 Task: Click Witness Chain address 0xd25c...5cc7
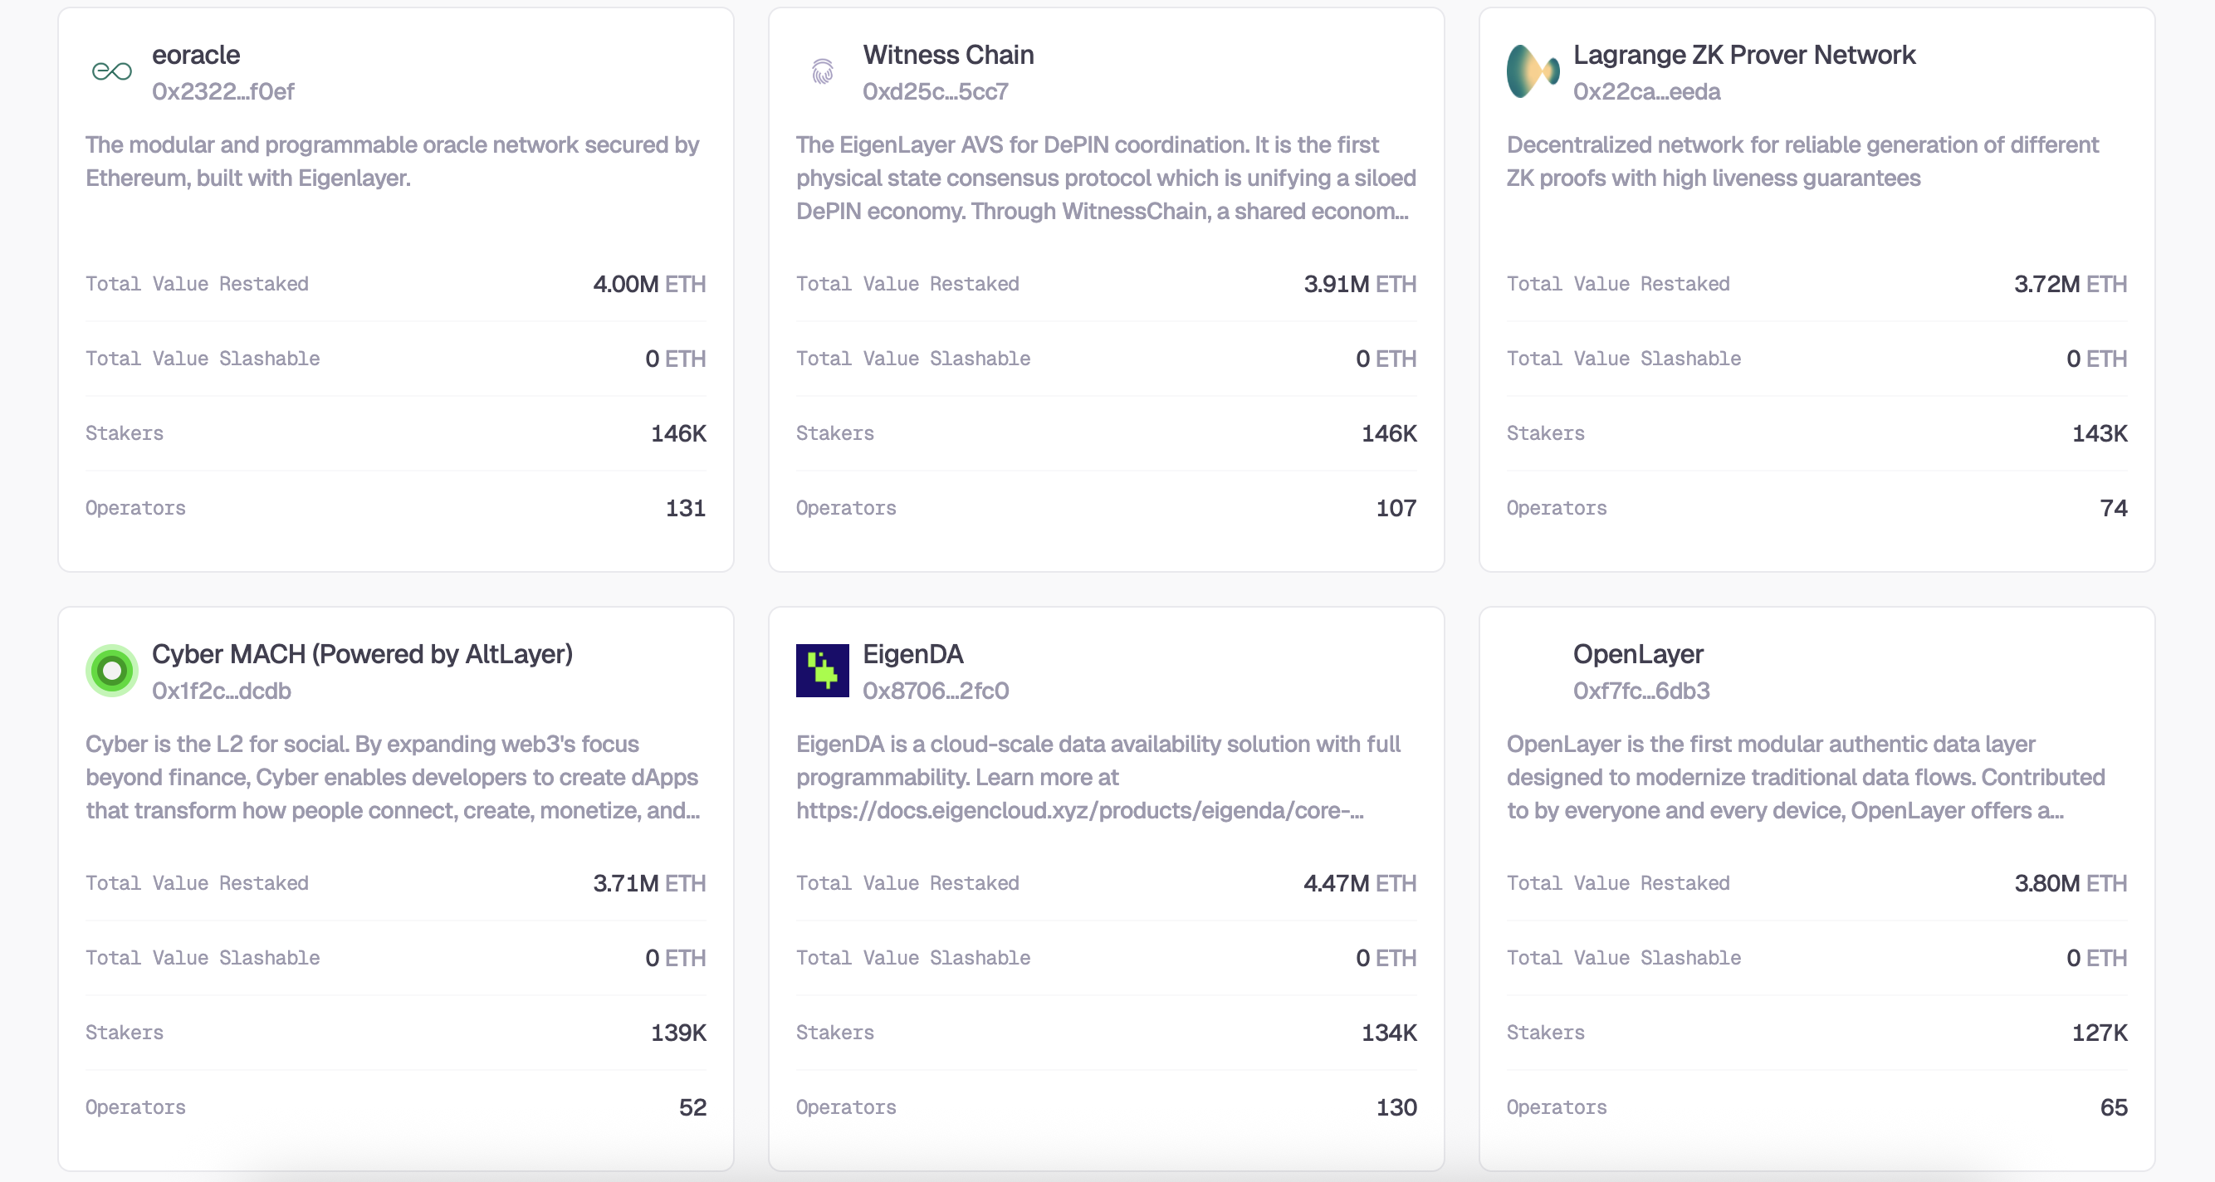coord(936,92)
